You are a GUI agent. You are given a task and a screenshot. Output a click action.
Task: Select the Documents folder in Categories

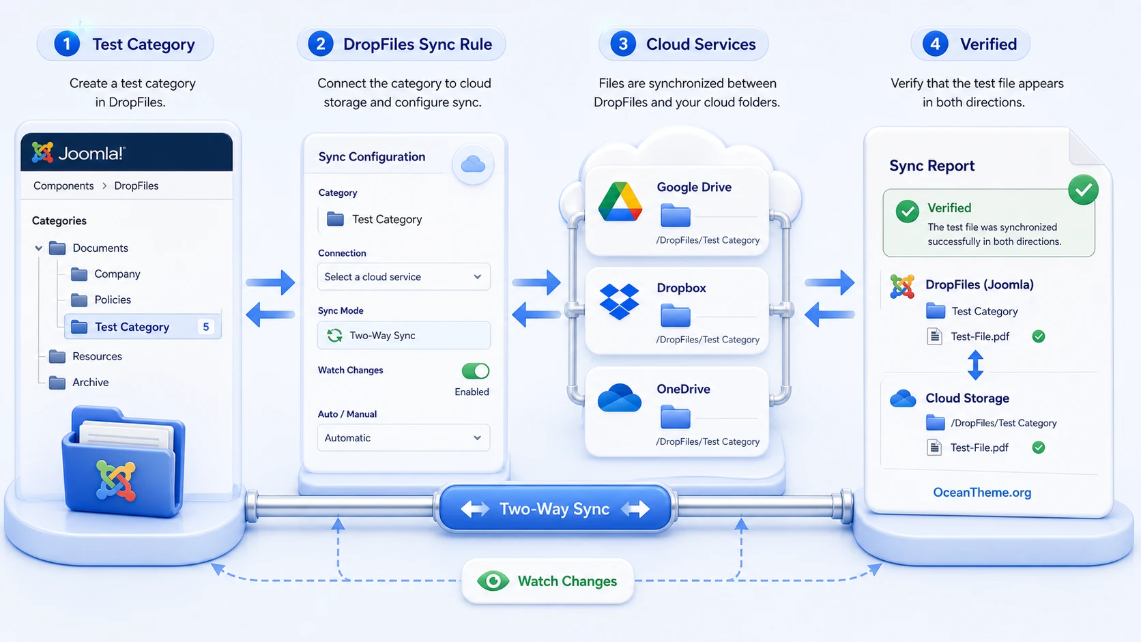[89, 248]
